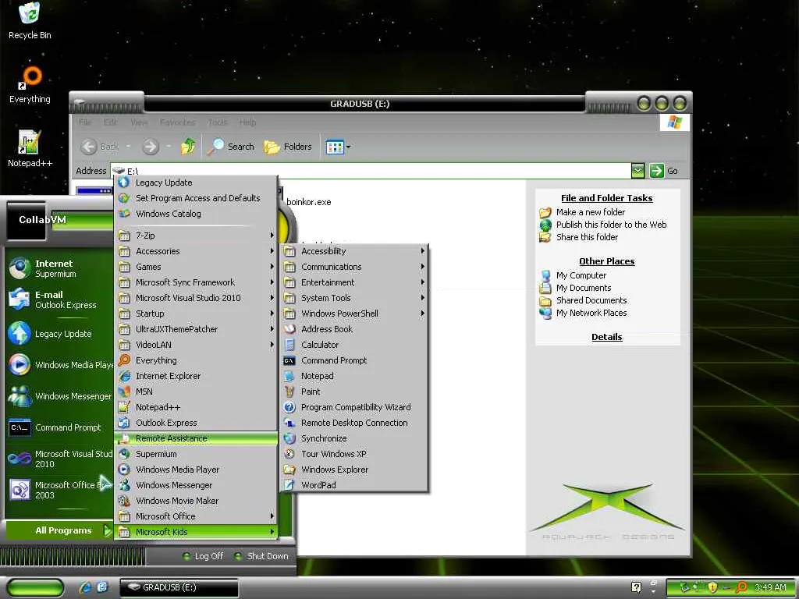
Task: Expand the Games submenu
Action: [x=196, y=267]
